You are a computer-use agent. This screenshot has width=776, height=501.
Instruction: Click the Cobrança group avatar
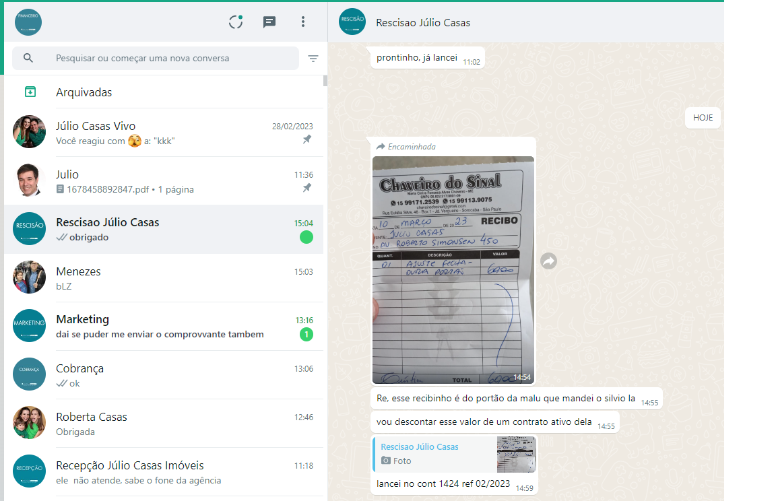click(x=30, y=374)
